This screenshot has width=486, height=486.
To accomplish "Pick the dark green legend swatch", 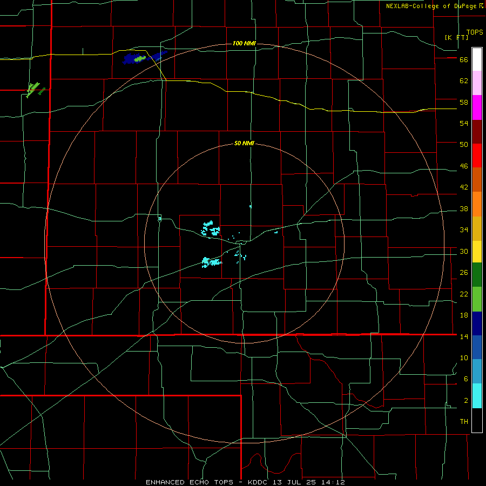I will click(x=477, y=275).
